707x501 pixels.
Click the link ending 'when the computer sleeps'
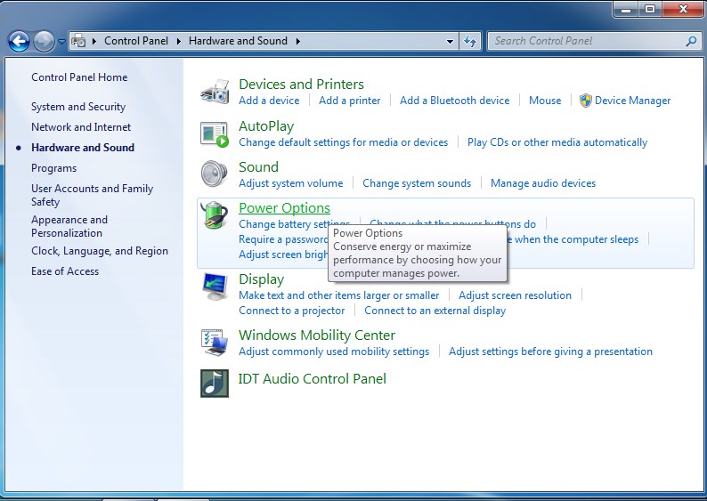[573, 239]
